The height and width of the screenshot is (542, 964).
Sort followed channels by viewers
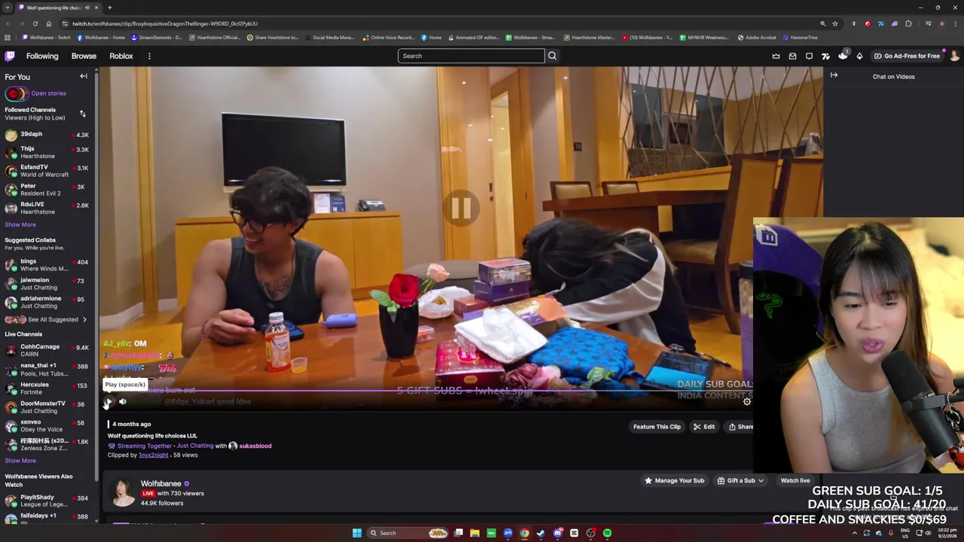[82, 114]
